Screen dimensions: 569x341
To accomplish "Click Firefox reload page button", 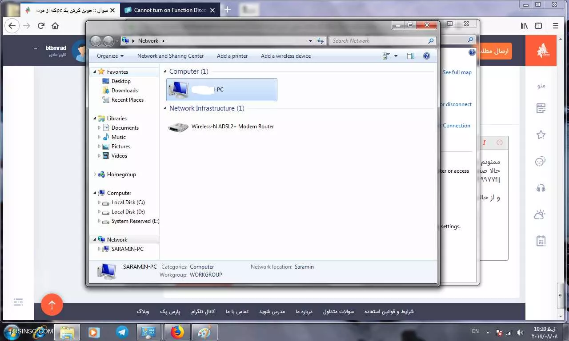I will [x=41, y=26].
